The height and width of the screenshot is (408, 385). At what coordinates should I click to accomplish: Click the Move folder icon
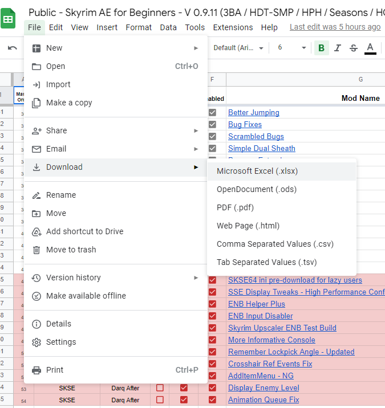[x=36, y=214]
